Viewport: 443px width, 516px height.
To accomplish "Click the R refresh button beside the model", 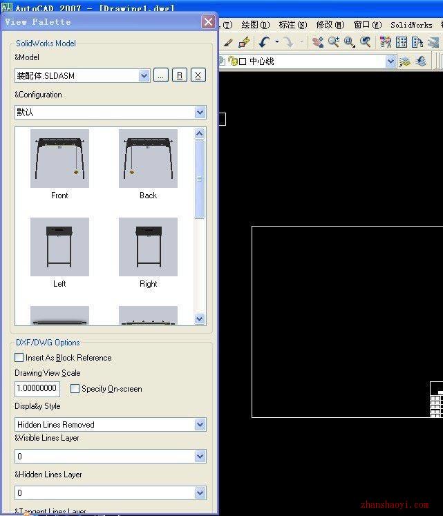I will pyautogui.click(x=180, y=75).
